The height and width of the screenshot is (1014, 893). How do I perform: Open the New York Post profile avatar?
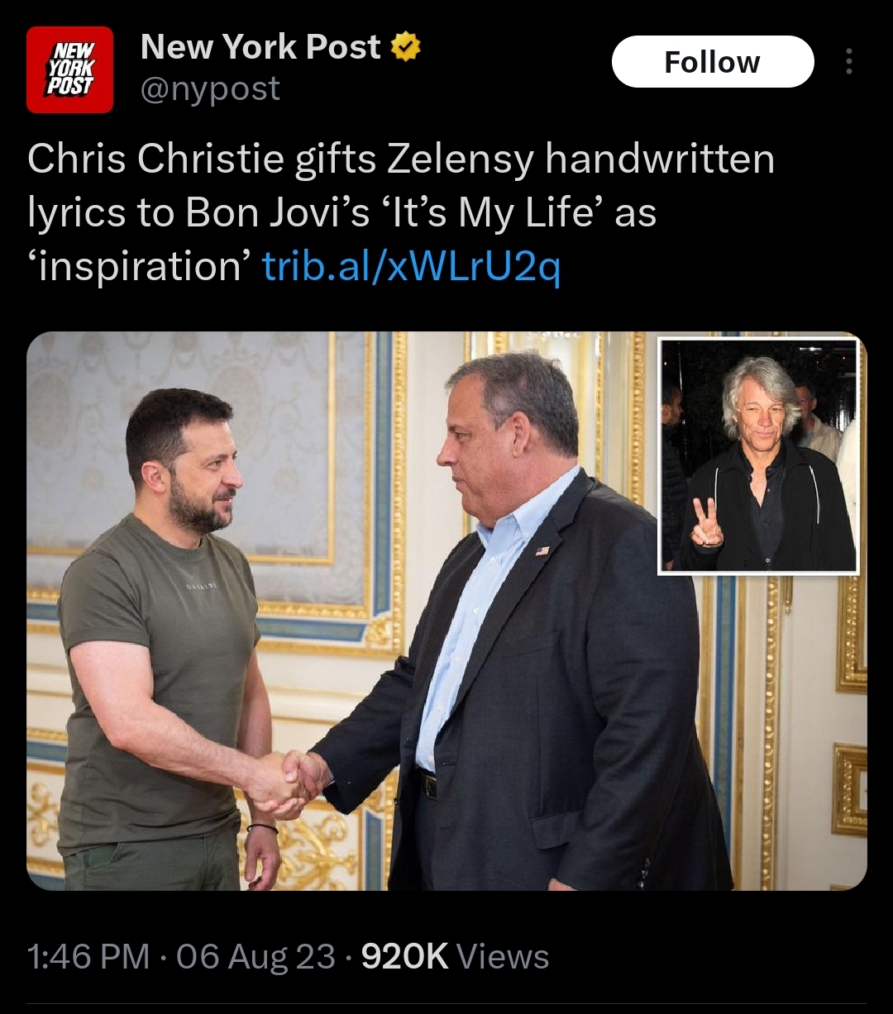coord(69,69)
